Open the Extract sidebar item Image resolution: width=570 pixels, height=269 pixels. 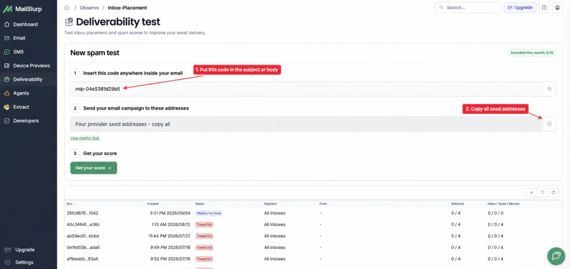click(21, 107)
